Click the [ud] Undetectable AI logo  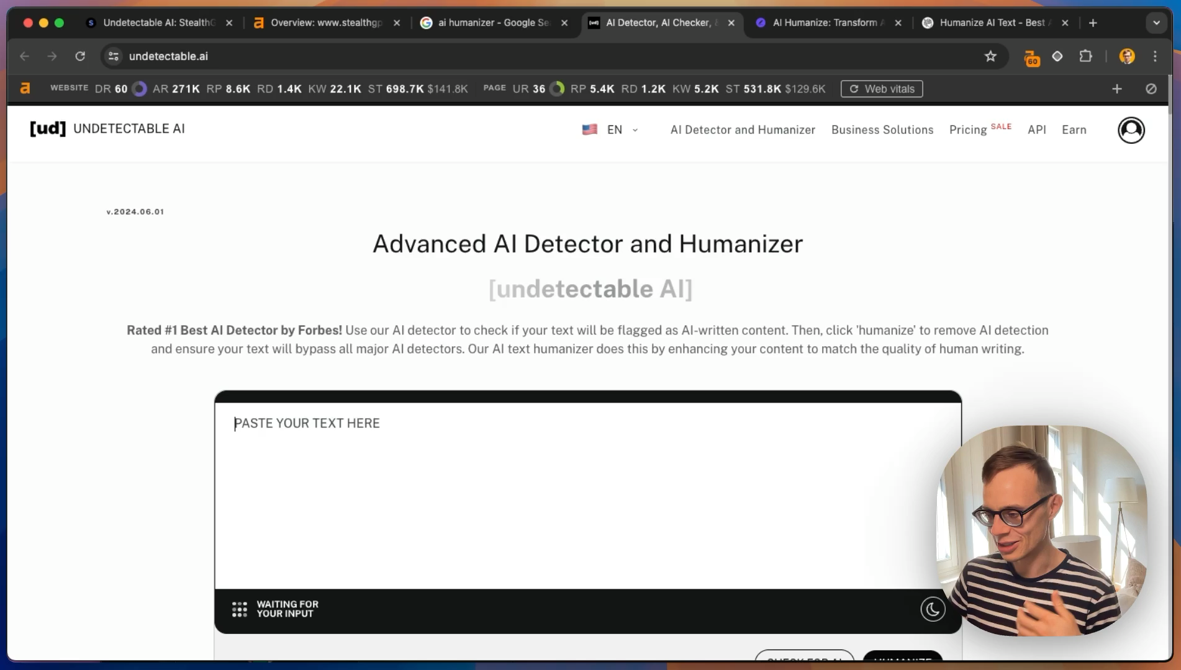coord(107,128)
